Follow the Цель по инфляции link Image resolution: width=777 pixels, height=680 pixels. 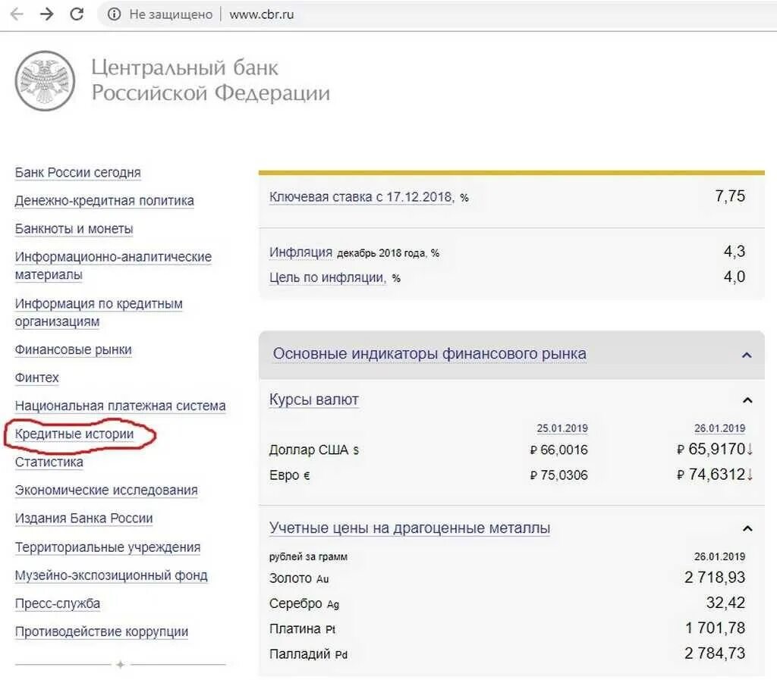327,277
